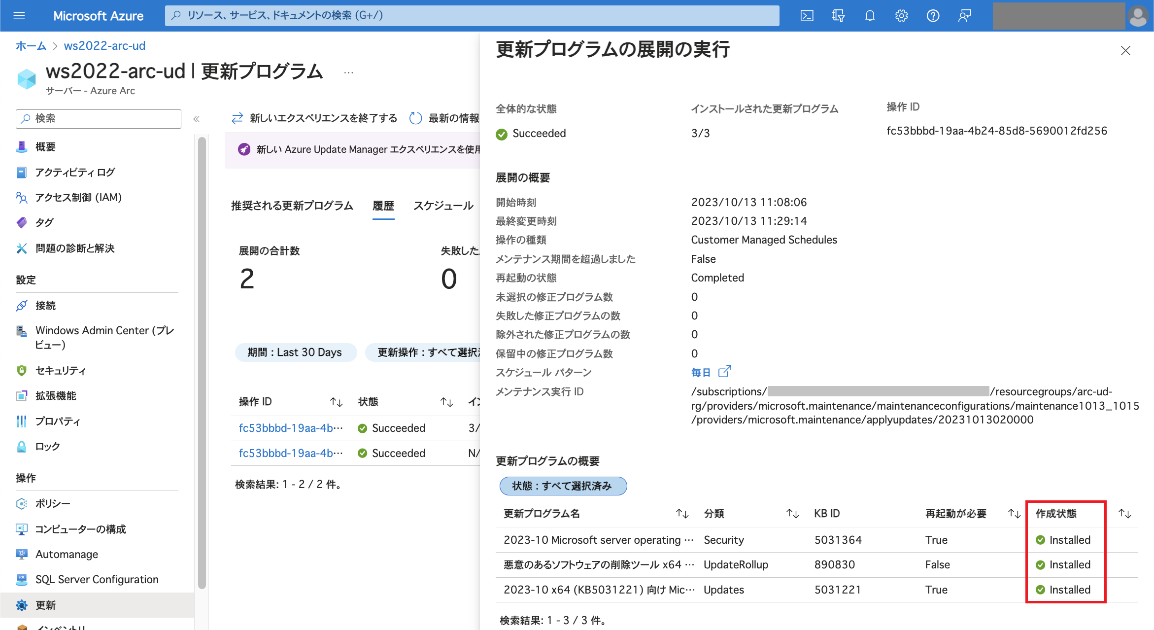The width and height of the screenshot is (1154, 630).
Task: Select update row KB 5031364
Action: [816, 540]
